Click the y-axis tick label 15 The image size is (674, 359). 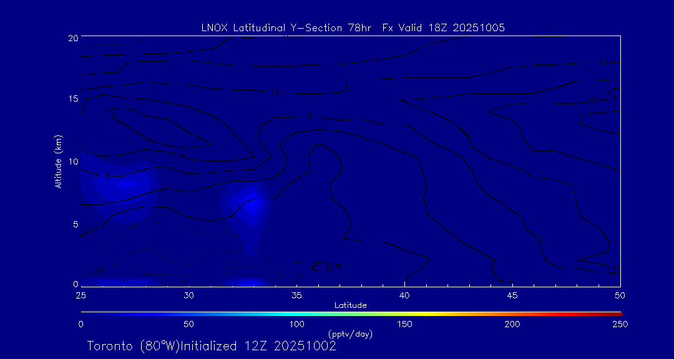coord(72,99)
